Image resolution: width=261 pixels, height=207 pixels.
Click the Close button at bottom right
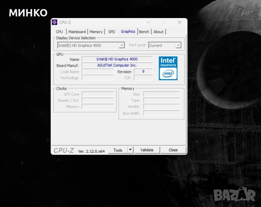(173, 150)
